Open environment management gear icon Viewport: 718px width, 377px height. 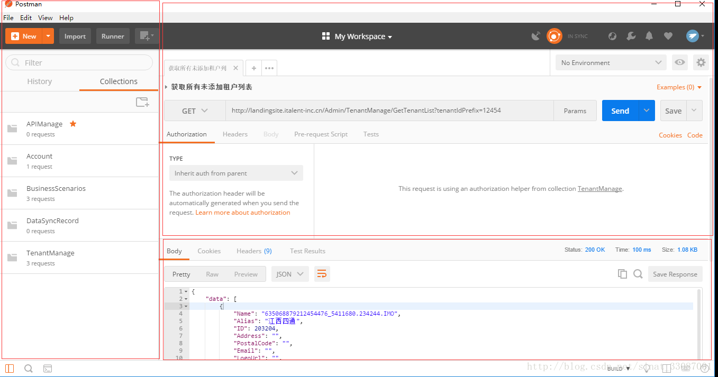pyautogui.click(x=701, y=62)
